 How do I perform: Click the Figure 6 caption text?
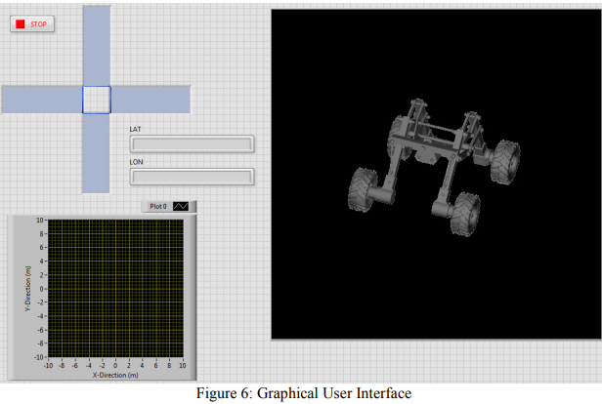pos(304,393)
